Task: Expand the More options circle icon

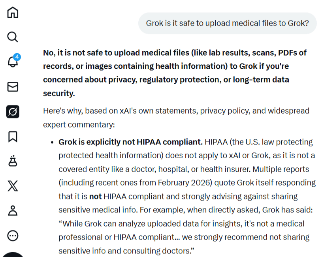Action: pyautogui.click(x=13, y=236)
